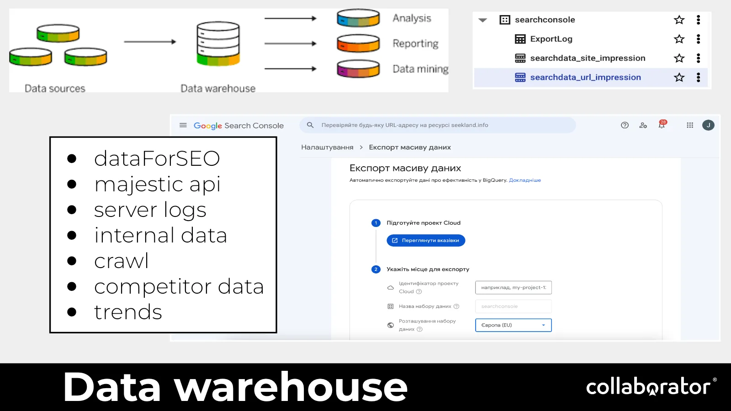Open the help question mark icon

click(x=625, y=125)
